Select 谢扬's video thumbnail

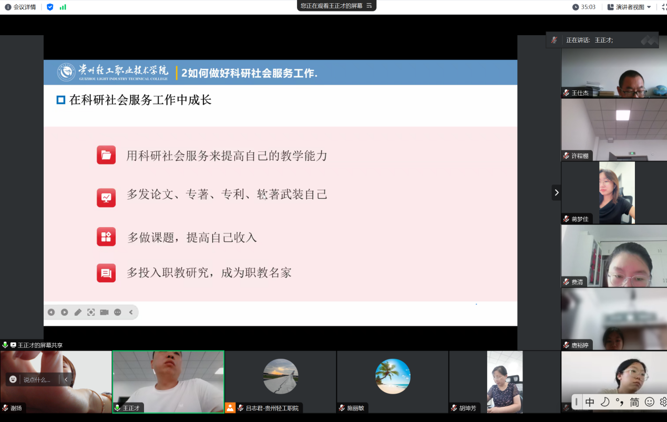point(56,382)
